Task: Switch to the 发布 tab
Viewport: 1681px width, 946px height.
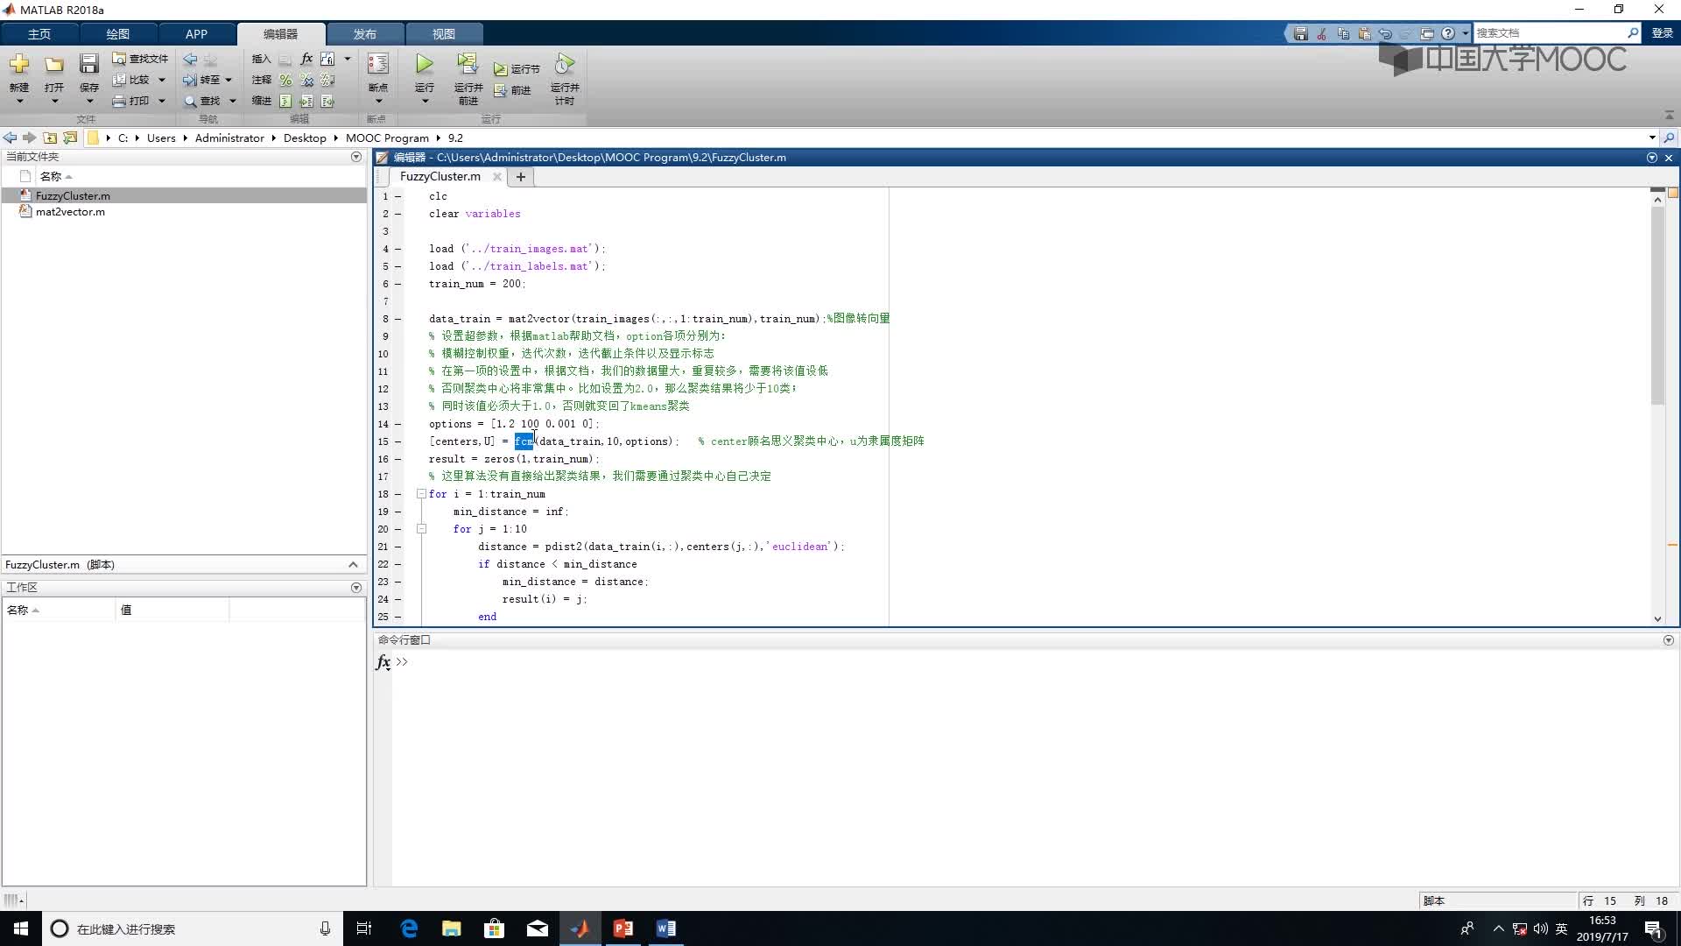Action: point(364,33)
